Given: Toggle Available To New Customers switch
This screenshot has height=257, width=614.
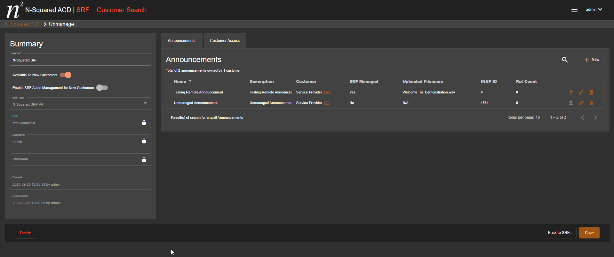Looking at the screenshot, I should [x=66, y=75].
